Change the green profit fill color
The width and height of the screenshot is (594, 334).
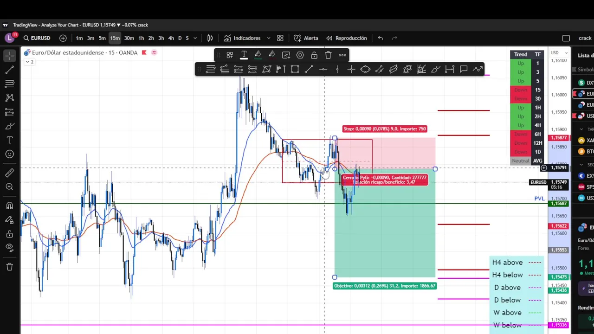pyautogui.click(x=258, y=55)
